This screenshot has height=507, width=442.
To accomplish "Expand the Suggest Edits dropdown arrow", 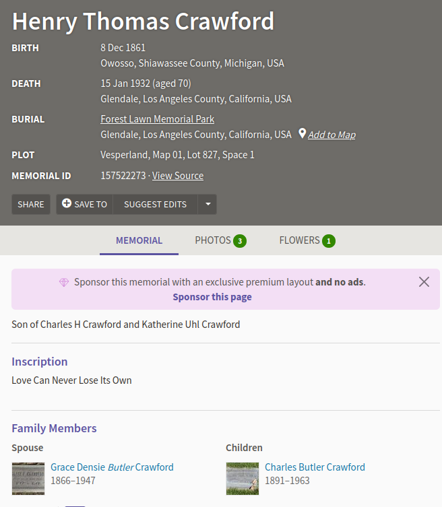I will pos(208,204).
